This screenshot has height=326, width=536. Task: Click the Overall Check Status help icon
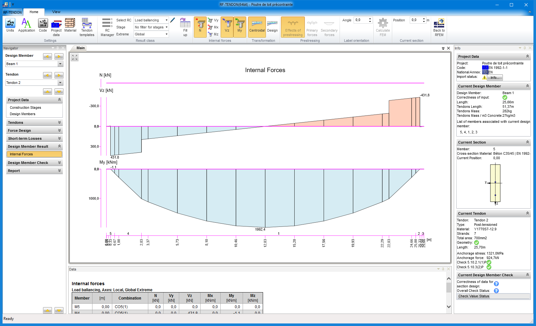pos(496,291)
